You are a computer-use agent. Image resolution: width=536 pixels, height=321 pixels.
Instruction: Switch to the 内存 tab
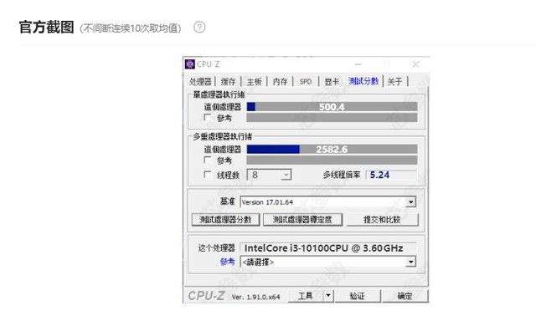tap(281, 82)
